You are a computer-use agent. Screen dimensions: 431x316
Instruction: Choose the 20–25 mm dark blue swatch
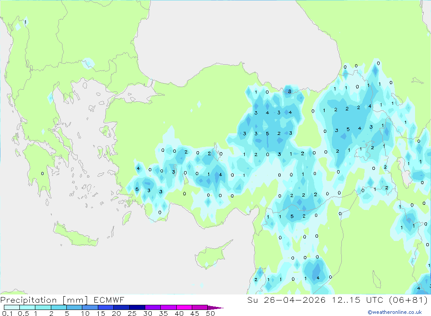click(122, 307)
